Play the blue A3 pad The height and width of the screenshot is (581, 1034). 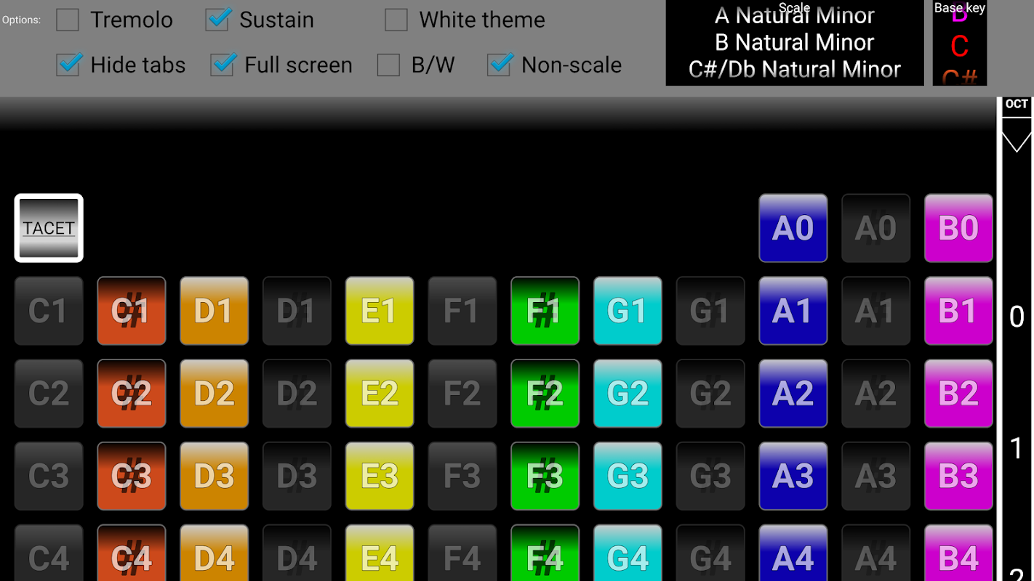(793, 476)
